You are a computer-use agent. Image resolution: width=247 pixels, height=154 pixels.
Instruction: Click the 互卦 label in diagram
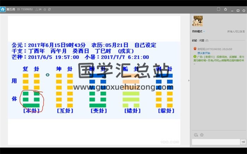click(x=65, y=111)
